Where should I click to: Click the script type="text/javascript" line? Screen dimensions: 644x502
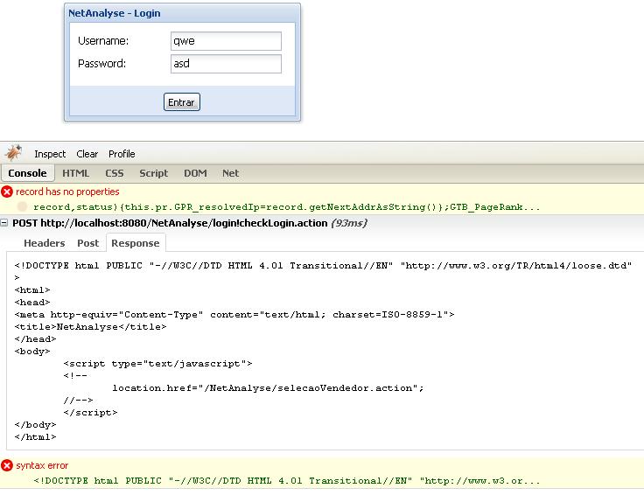pyautogui.click(x=157, y=364)
